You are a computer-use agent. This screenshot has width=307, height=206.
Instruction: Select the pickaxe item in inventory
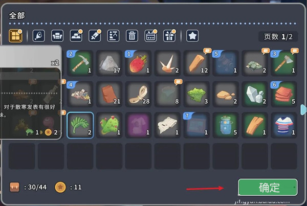click(x=80, y=63)
